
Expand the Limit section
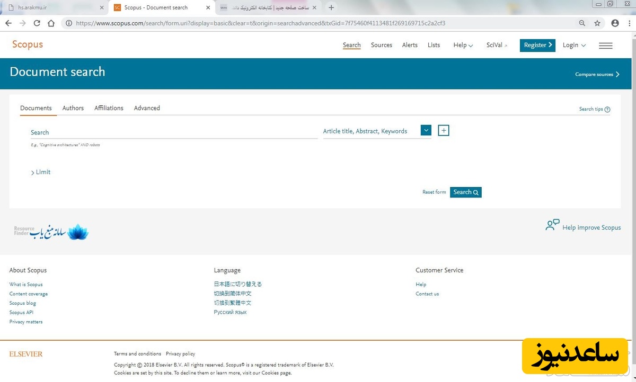(x=41, y=172)
